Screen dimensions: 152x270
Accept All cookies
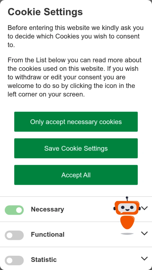pos(76,175)
